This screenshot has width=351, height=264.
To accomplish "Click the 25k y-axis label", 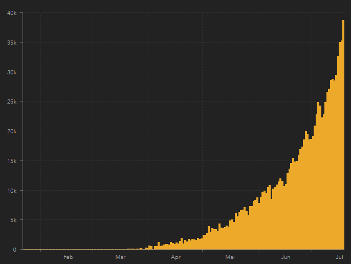I will (x=12, y=101).
